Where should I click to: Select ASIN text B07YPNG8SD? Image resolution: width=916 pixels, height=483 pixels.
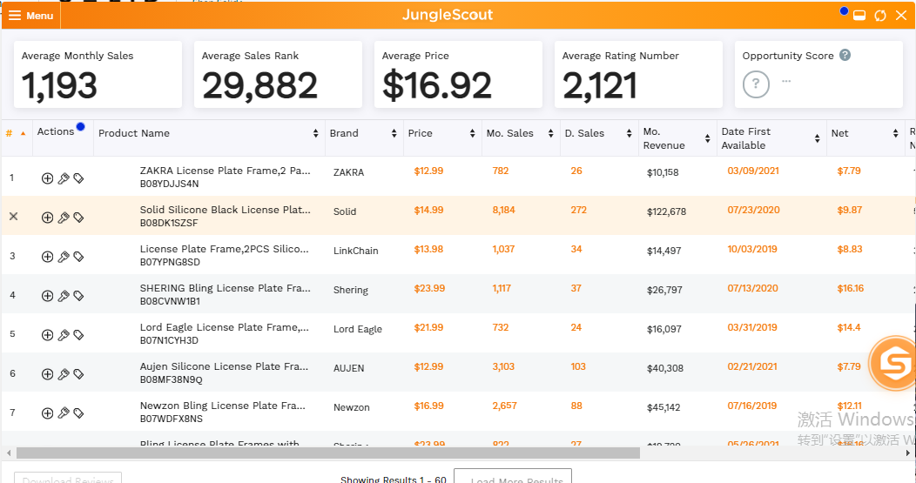[x=170, y=262]
